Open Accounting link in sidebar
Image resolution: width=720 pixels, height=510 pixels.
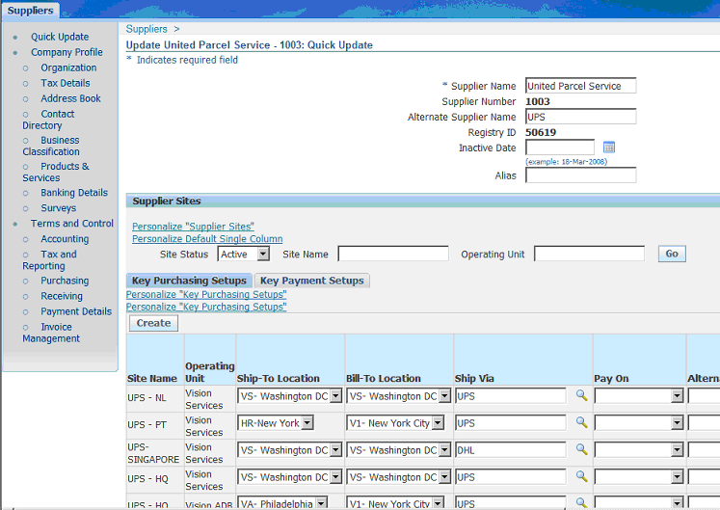coord(65,239)
